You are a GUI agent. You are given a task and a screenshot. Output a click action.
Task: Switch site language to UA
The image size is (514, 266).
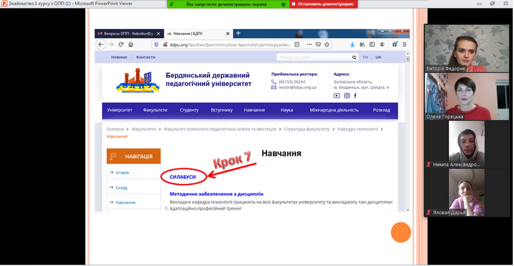[x=378, y=57]
